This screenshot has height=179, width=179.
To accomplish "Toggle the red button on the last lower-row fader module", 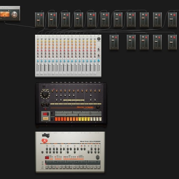I will point(174,38).
